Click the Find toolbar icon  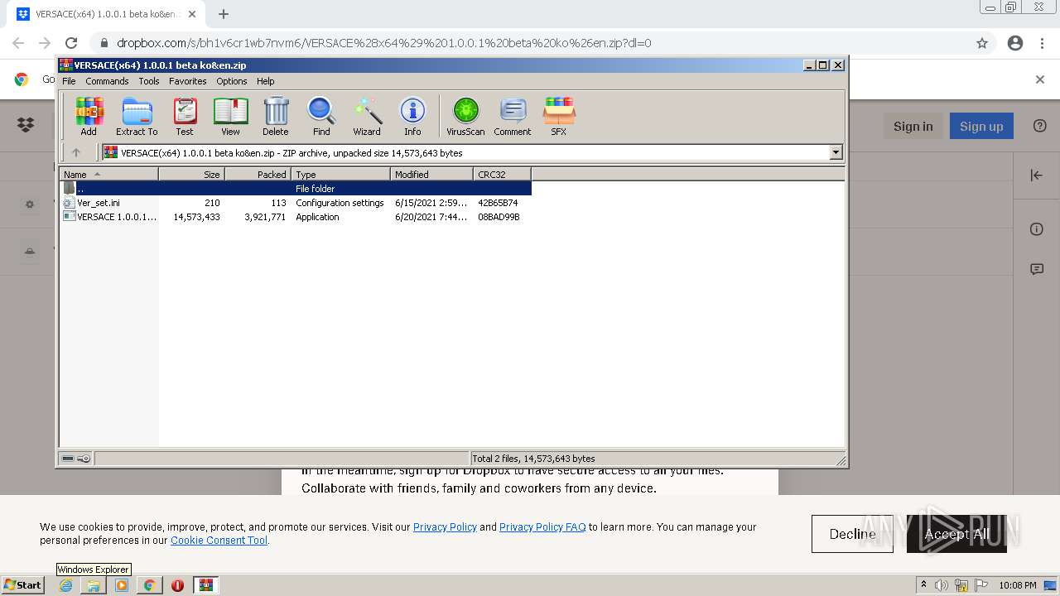click(x=321, y=116)
